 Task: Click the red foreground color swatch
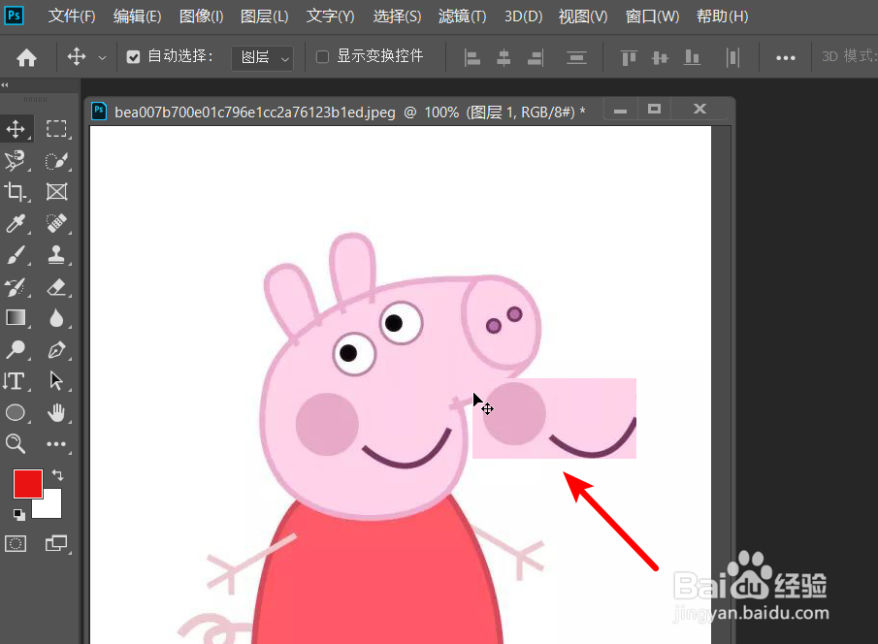pyautogui.click(x=27, y=483)
